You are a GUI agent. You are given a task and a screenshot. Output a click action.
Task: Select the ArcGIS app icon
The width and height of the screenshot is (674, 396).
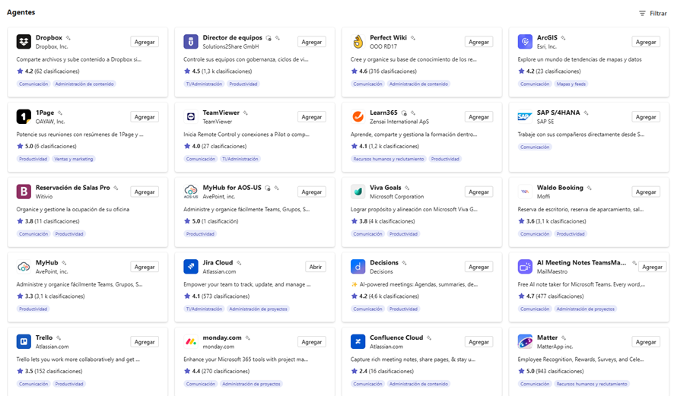click(524, 42)
